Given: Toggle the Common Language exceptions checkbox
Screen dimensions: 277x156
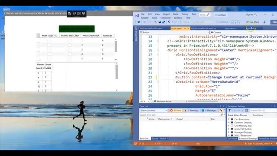Looking at the screenshot, I should coord(232,123).
